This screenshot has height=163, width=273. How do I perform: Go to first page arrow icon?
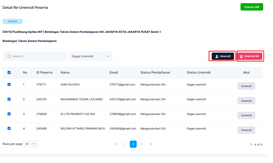pyautogui.click(x=116, y=144)
